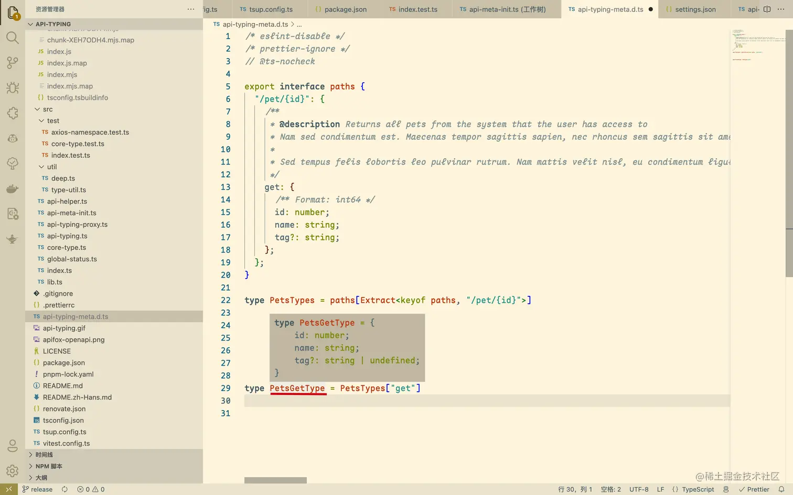This screenshot has height=495, width=793.
Task: Open axios-namespace.test.ts in the tree
Action: tap(114, 132)
